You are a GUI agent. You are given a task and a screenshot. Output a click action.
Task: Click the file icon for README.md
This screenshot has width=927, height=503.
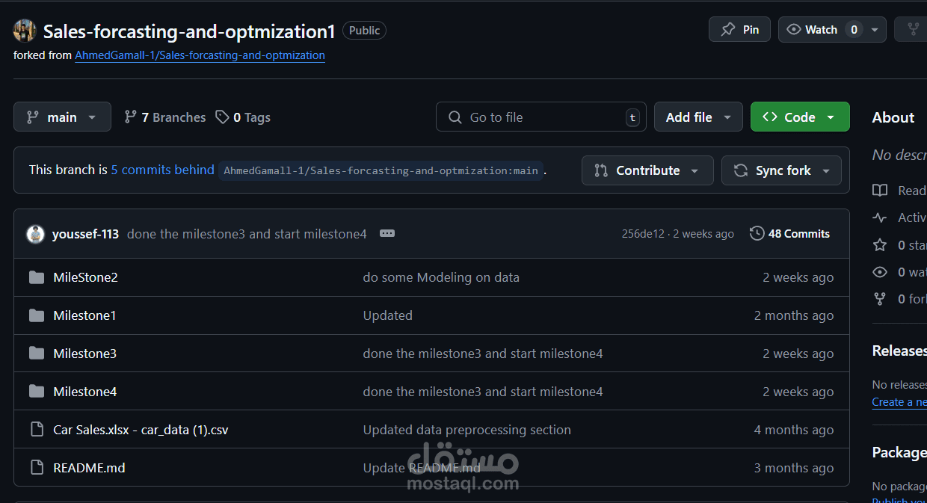[37, 468]
